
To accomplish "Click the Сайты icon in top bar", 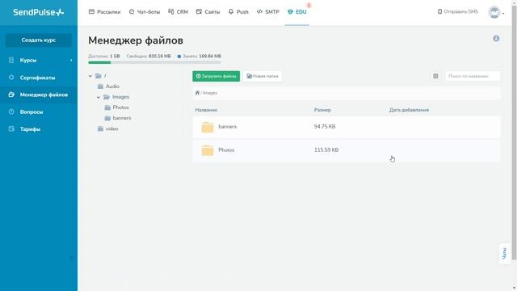I will coord(199,11).
